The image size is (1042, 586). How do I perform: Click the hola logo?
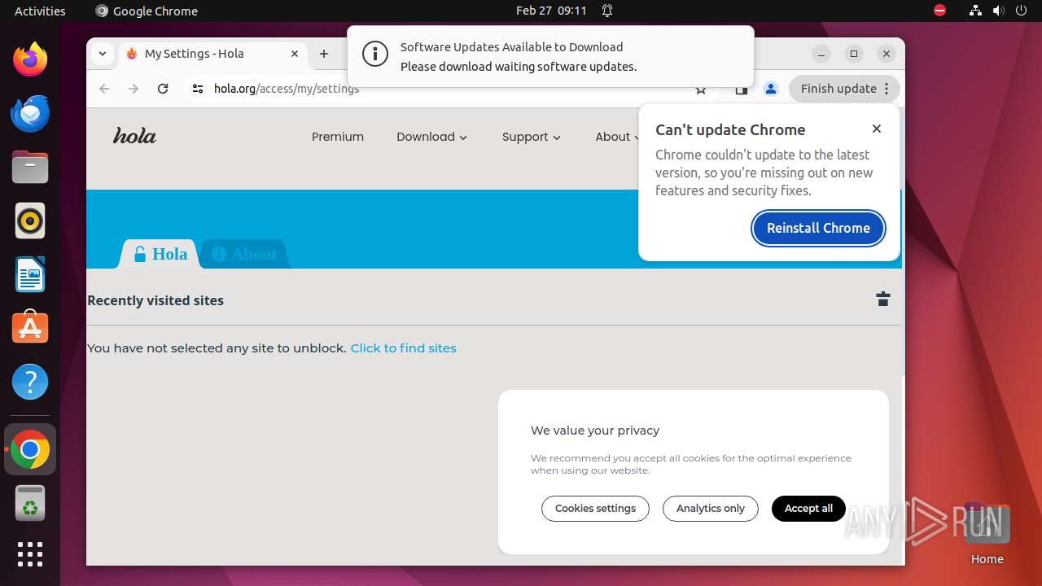pos(134,136)
